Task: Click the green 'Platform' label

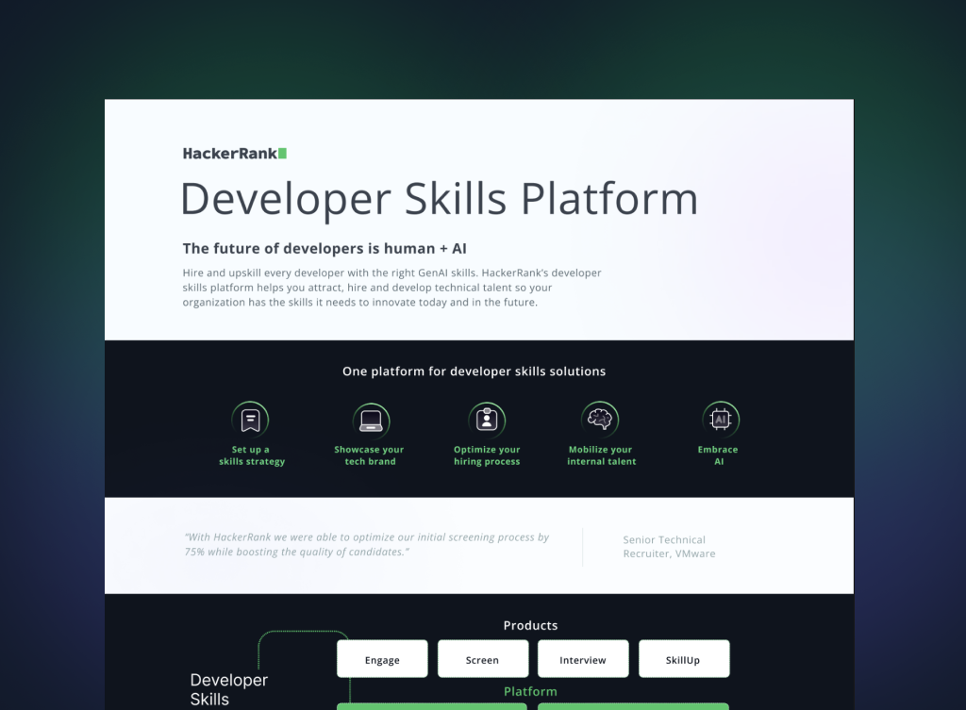Action: pyautogui.click(x=530, y=691)
